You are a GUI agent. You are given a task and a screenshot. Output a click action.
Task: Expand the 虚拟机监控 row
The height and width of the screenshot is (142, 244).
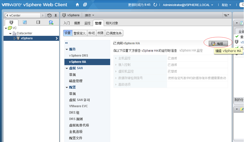coord(116,71)
